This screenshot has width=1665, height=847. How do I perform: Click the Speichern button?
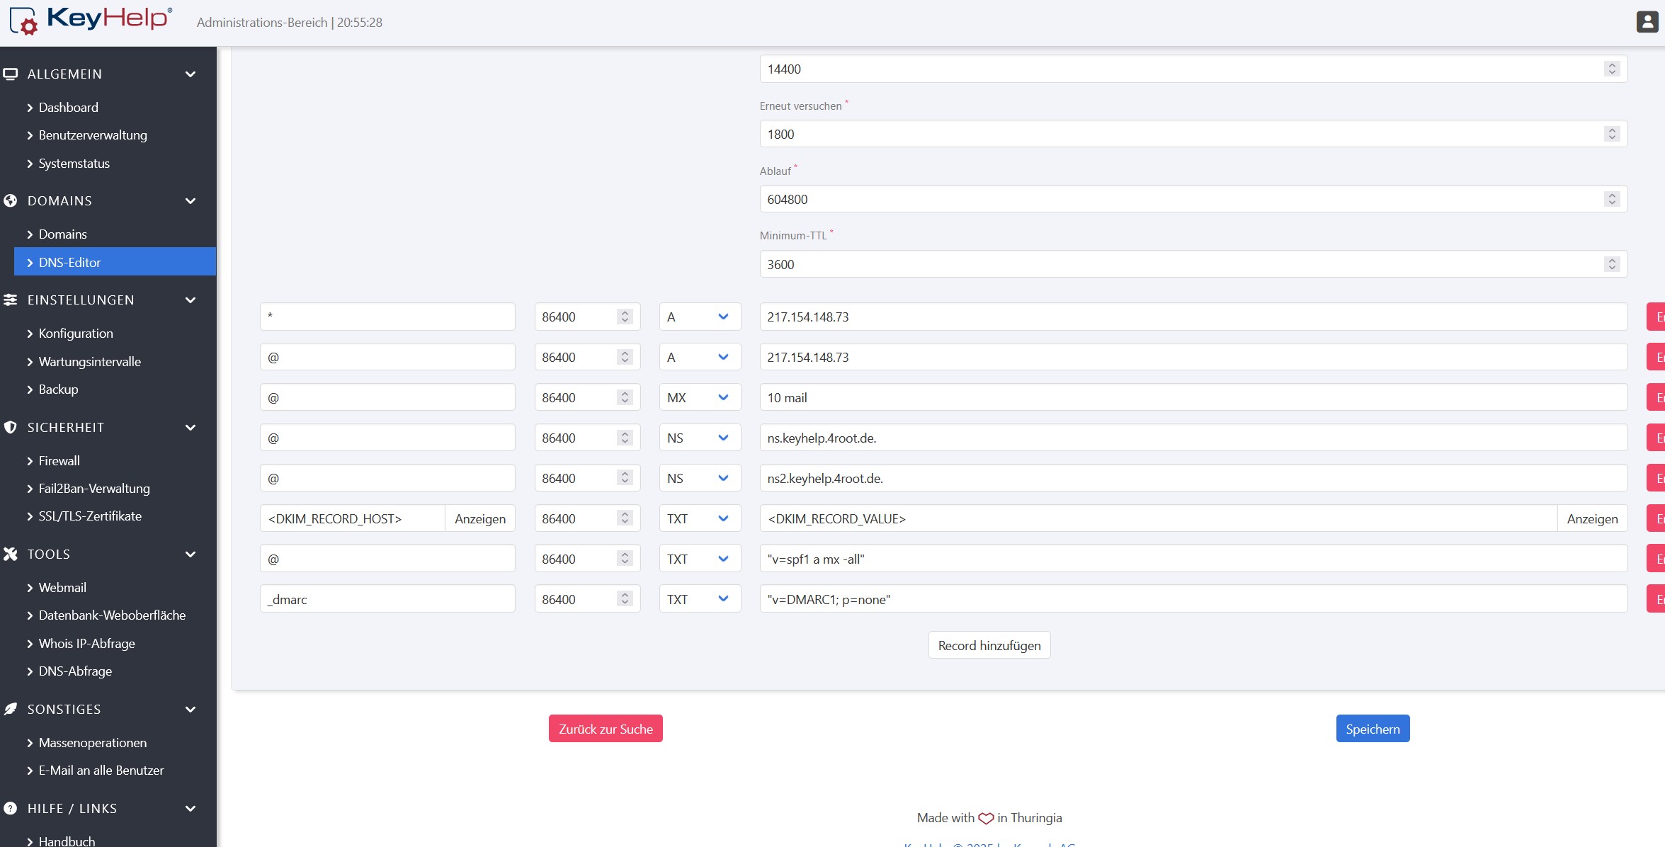click(1372, 729)
